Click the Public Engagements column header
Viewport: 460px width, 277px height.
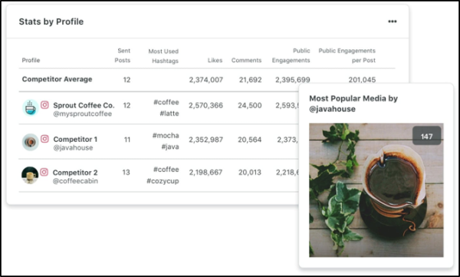pos(291,55)
